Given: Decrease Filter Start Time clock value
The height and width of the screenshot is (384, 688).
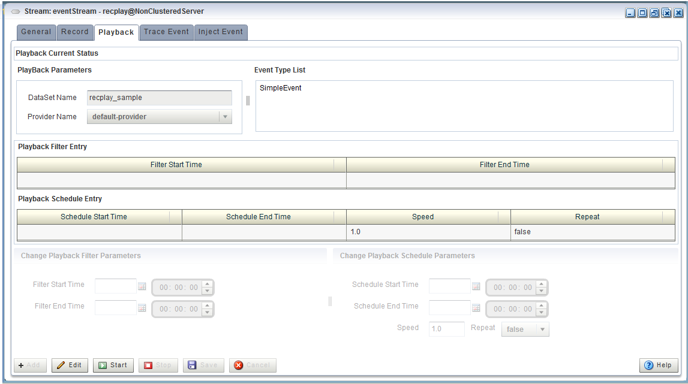Looking at the screenshot, I should pos(208,291).
